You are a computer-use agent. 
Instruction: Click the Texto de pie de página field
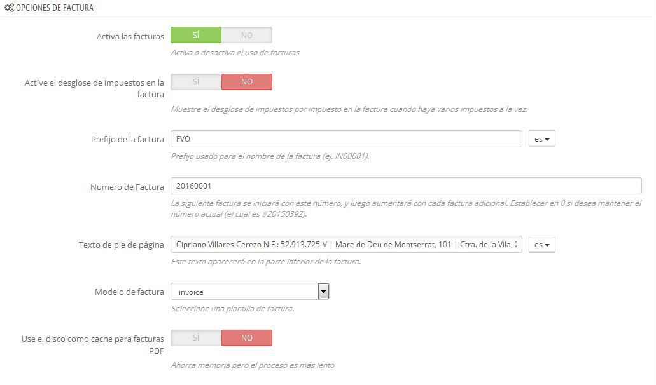click(346, 245)
